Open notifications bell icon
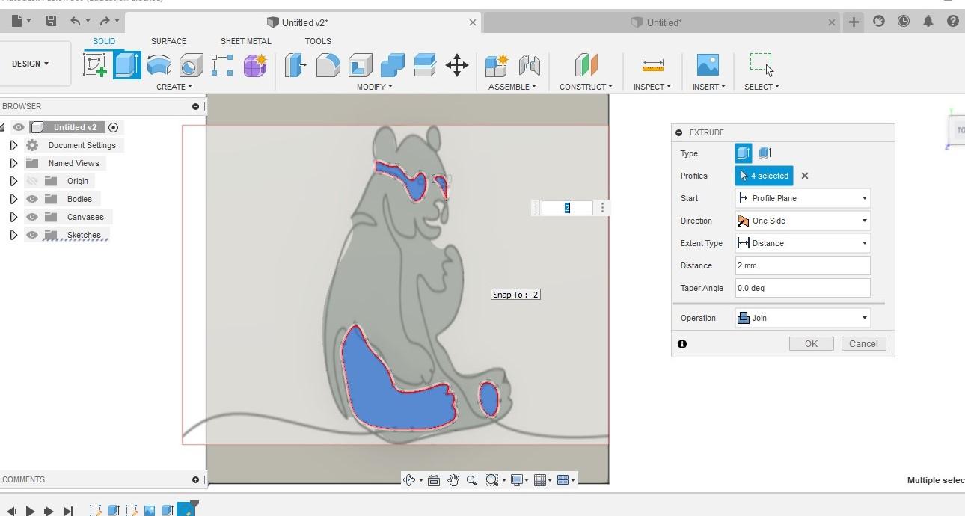The width and height of the screenshot is (965, 516). tap(928, 22)
